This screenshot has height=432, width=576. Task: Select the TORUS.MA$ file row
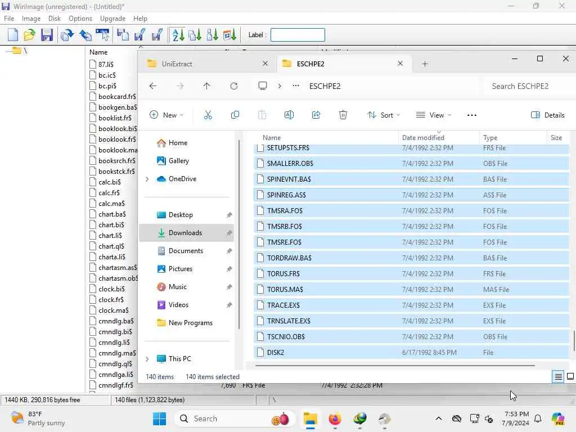[411, 290]
